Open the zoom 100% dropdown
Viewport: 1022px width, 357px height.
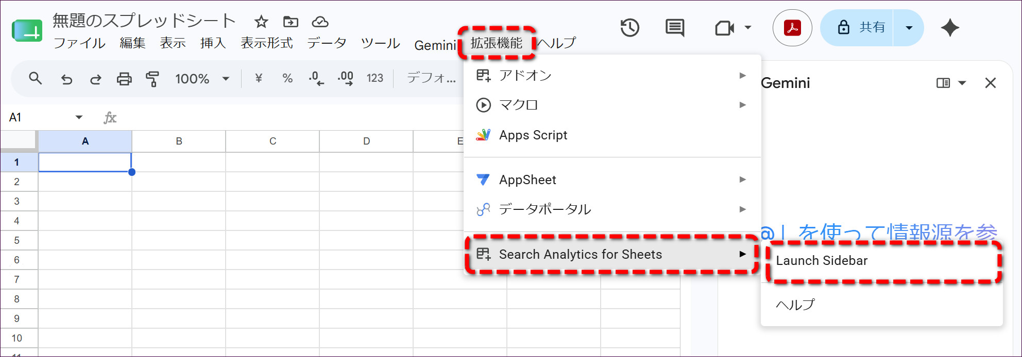202,79
